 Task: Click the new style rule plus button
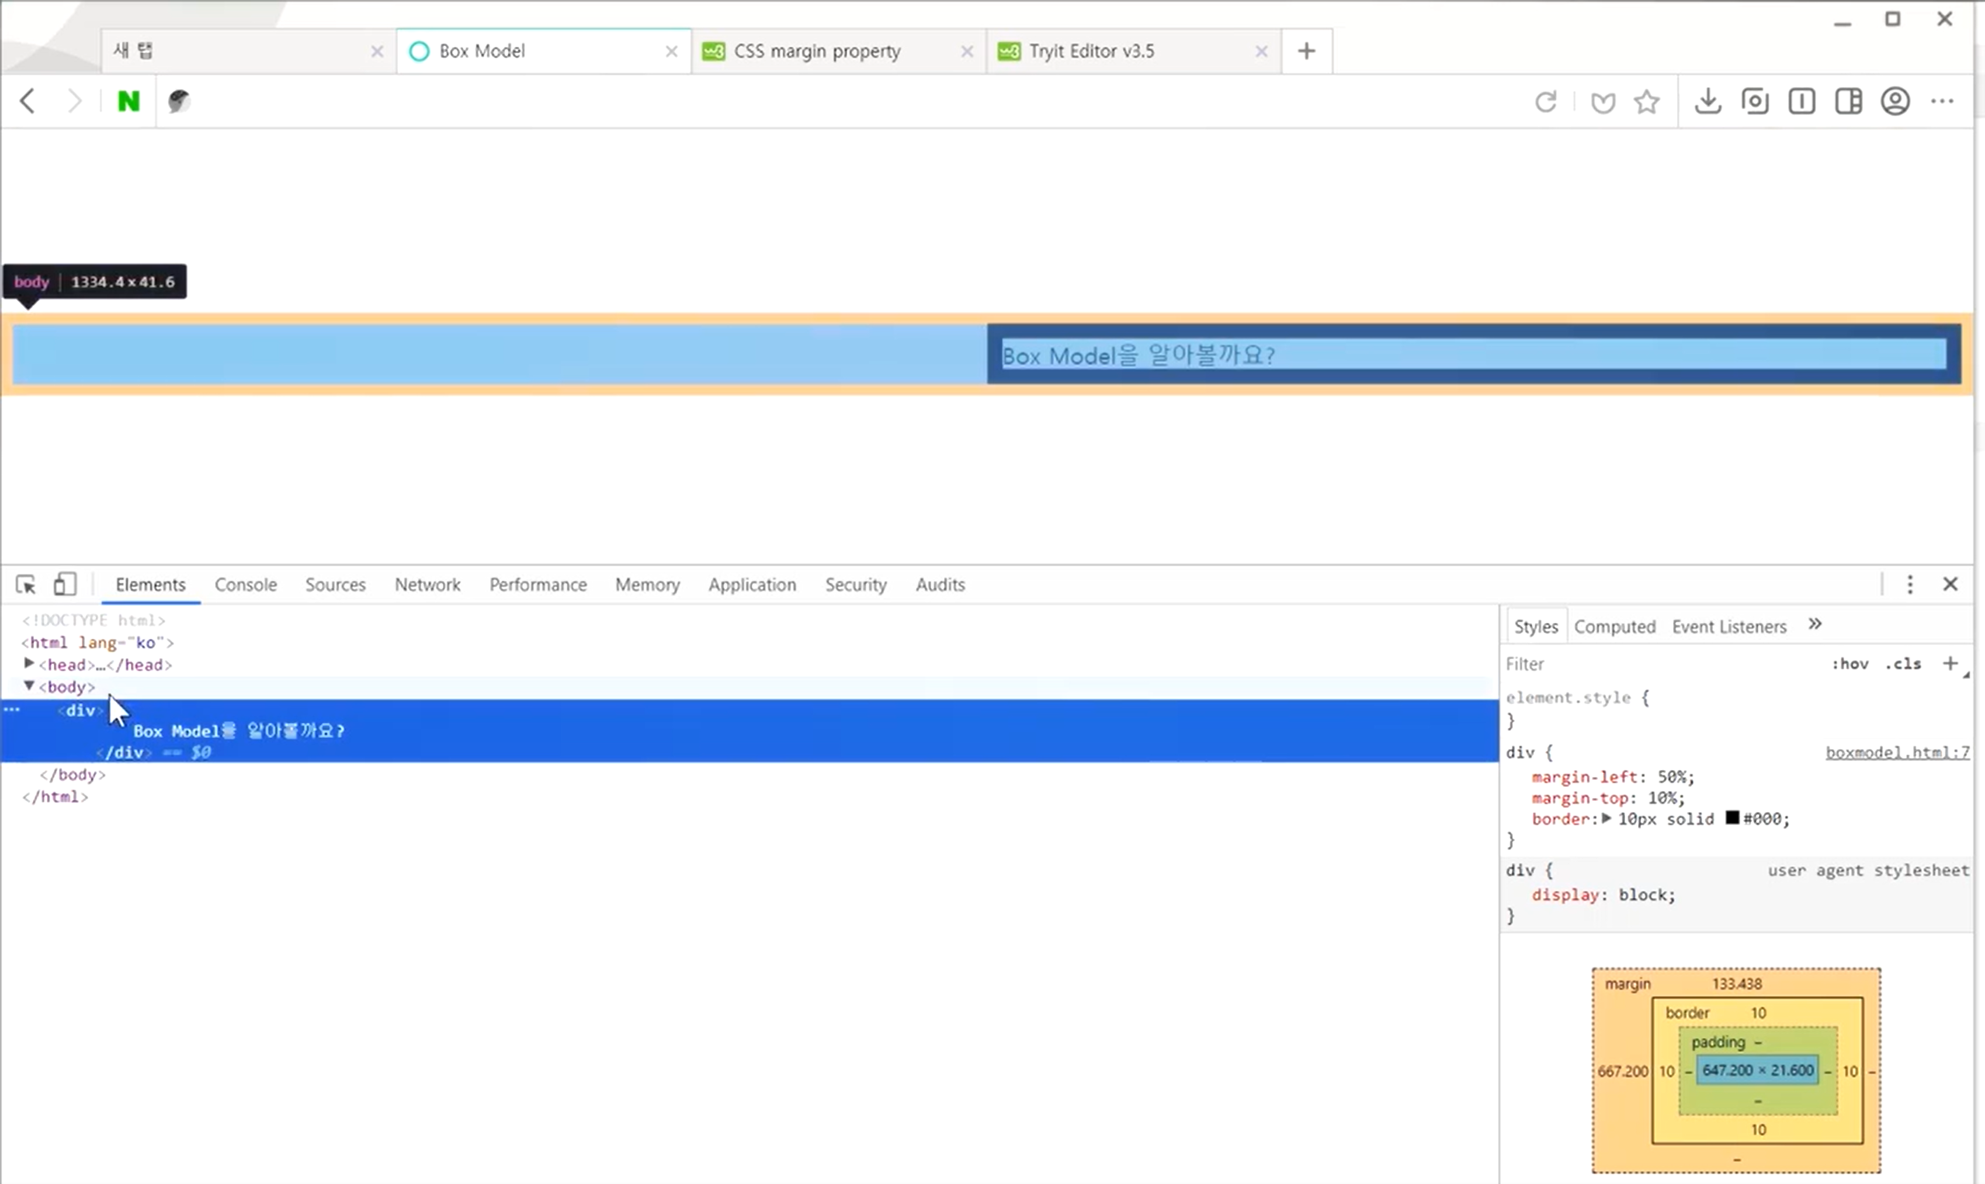(x=1950, y=664)
